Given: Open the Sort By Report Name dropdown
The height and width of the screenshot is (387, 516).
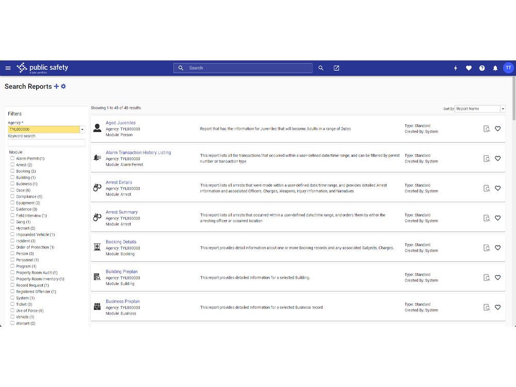Looking at the screenshot, I should coord(479,108).
